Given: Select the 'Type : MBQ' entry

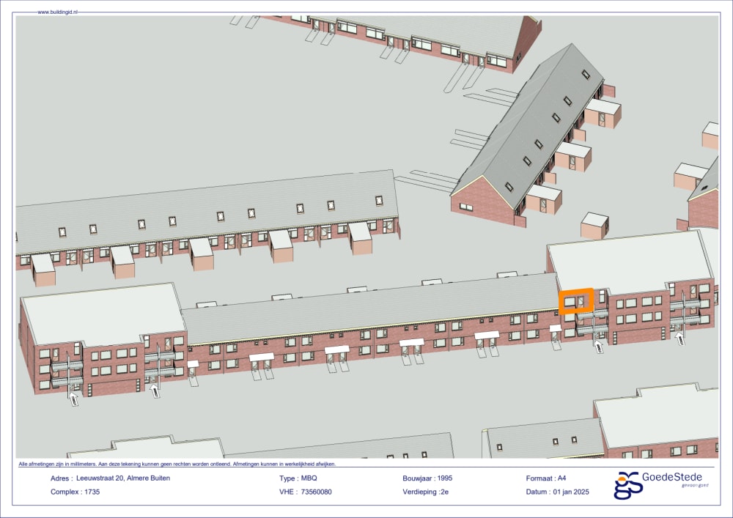Looking at the screenshot, I should [298, 478].
